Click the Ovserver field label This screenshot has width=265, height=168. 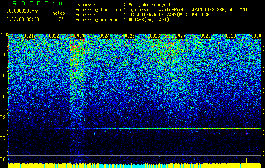(86, 5)
